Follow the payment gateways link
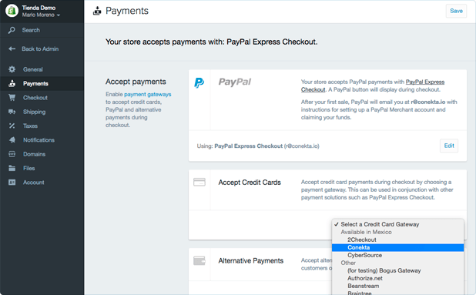The width and height of the screenshot is (476, 295). point(148,95)
